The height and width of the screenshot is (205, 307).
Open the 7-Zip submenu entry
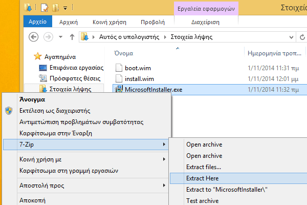[86, 145]
